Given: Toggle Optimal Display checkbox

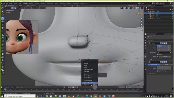Looking at the screenshot, I should (x=158, y=71).
